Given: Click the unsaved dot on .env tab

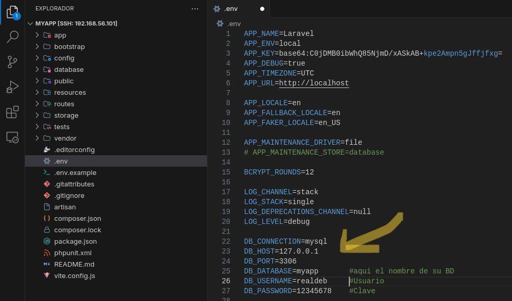Looking at the screenshot, I should pos(262,9).
